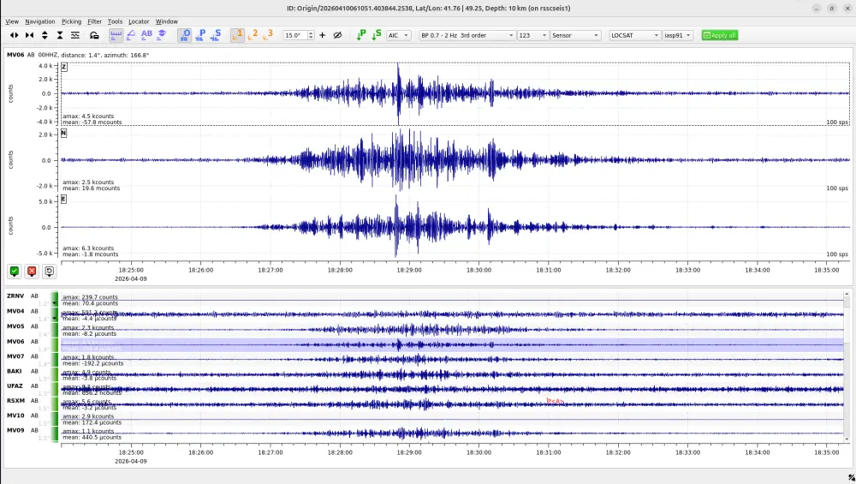Open the Picking menu
The height and width of the screenshot is (484, 856).
[72, 21]
